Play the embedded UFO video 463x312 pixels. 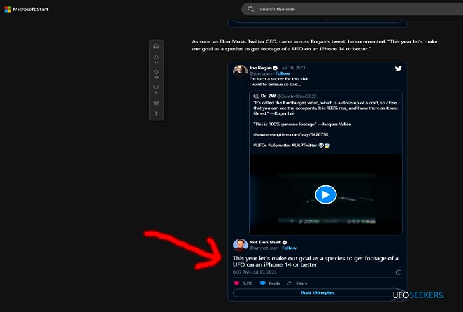[x=325, y=194]
